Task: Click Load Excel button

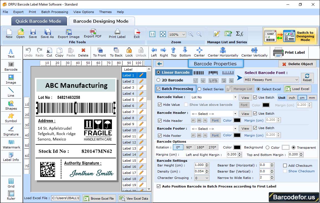Action: 298,89
